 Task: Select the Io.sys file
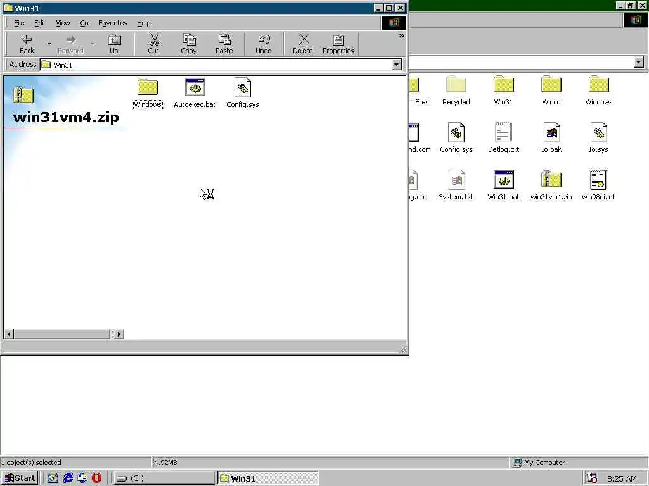(x=599, y=138)
